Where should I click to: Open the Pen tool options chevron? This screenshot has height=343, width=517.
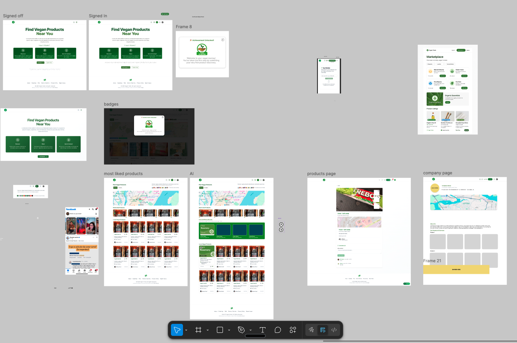250,330
